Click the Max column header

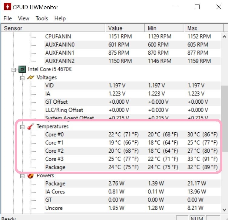204,28
